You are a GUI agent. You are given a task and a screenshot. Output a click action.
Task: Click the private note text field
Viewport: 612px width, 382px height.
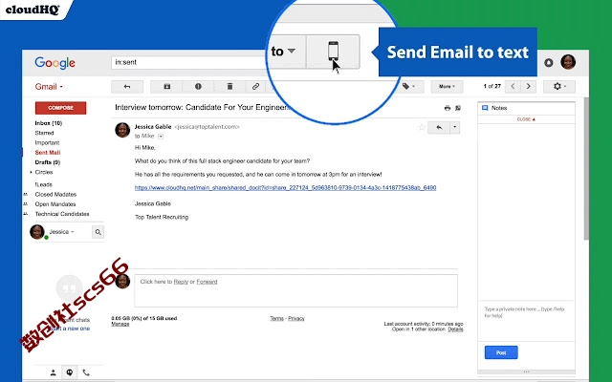tap(526, 321)
